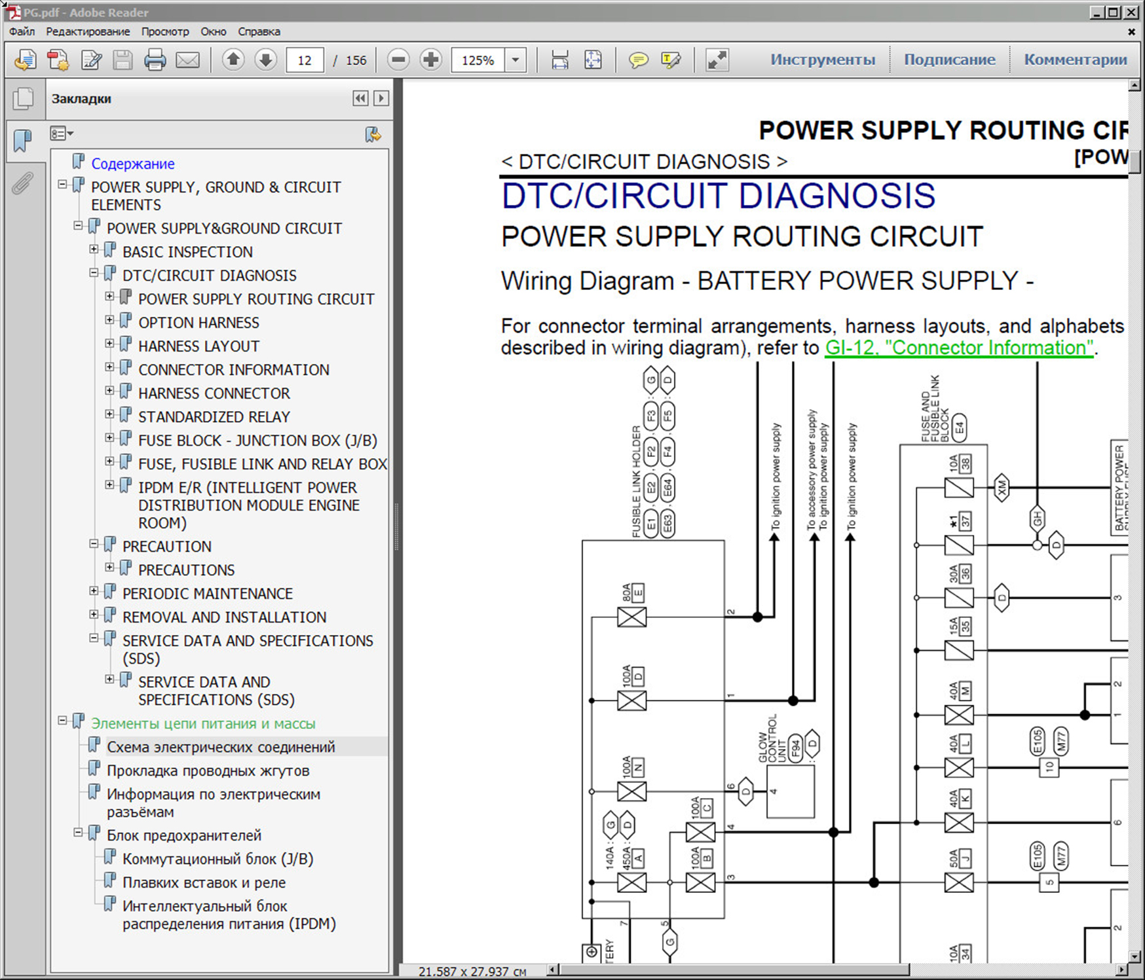Click the Print file icon

[x=155, y=60]
